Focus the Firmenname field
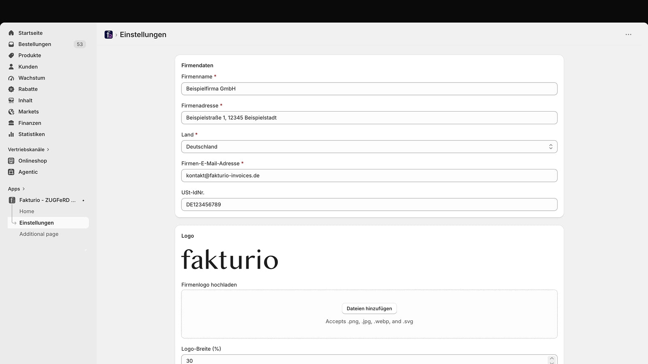Screen dimensions: 648x364 click(x=369, y=89)
